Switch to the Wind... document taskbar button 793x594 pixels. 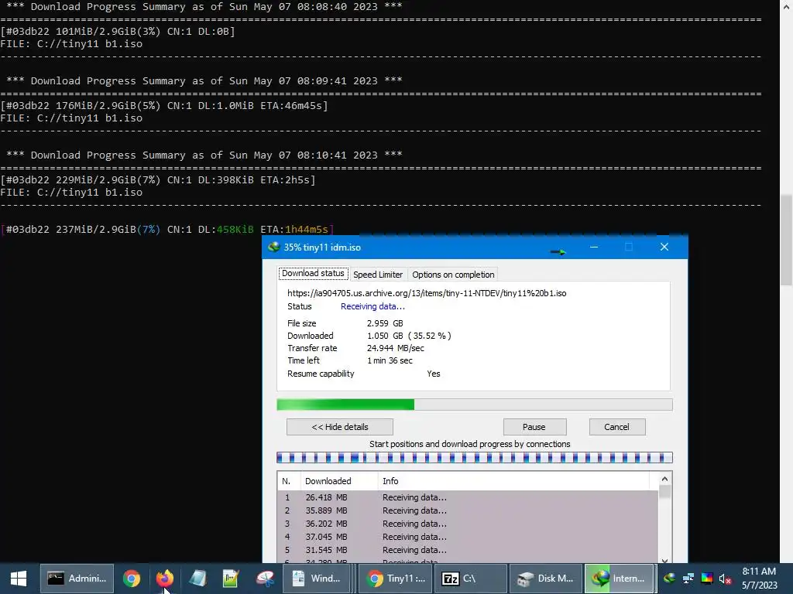click(317, 579)
